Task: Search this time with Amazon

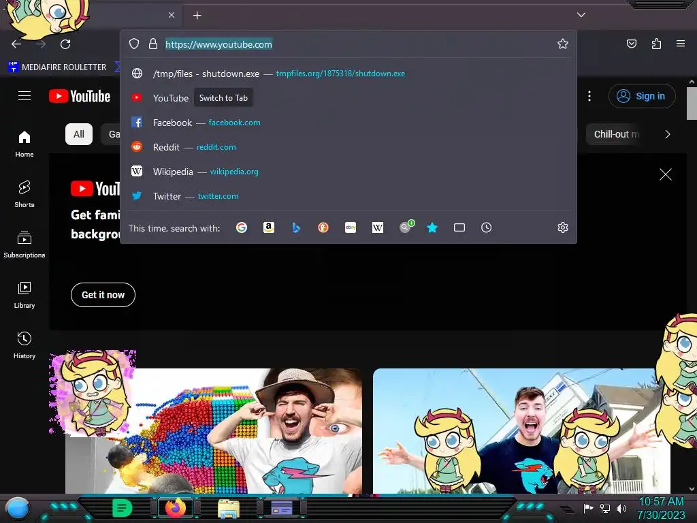Action: [x=268, y=227]
